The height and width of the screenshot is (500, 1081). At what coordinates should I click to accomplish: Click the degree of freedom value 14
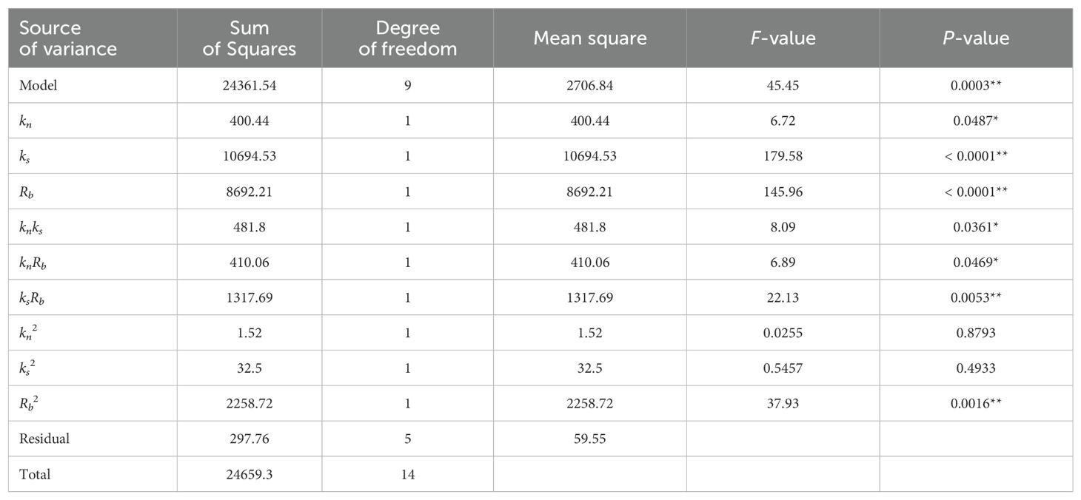tap(407, 474)
